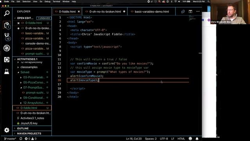Image resolution: width=250 pixels, height=141 pixels.
Task: Click the editor minimap preview
Action: (192, 18)
